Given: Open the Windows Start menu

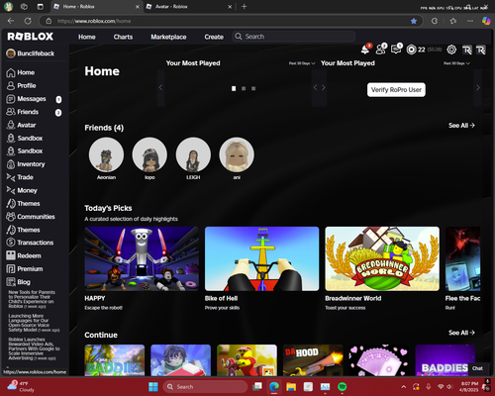Looking at the screenshot, I should (x=153, y=386).
